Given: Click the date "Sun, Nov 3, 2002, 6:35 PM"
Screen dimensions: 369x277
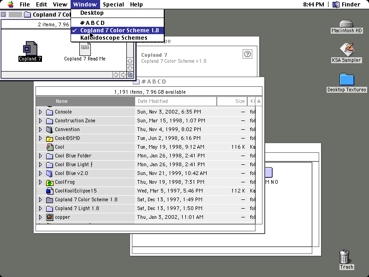Looking at the screenshot, I should pos(169,112).
